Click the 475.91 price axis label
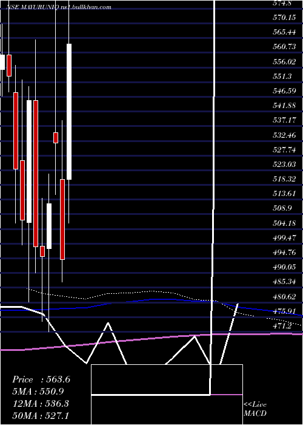This screenshot has height=425, width=303. (284, 311)
